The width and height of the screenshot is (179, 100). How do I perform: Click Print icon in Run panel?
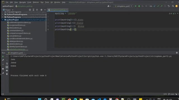pyautogui.click(x=7, y=71)
